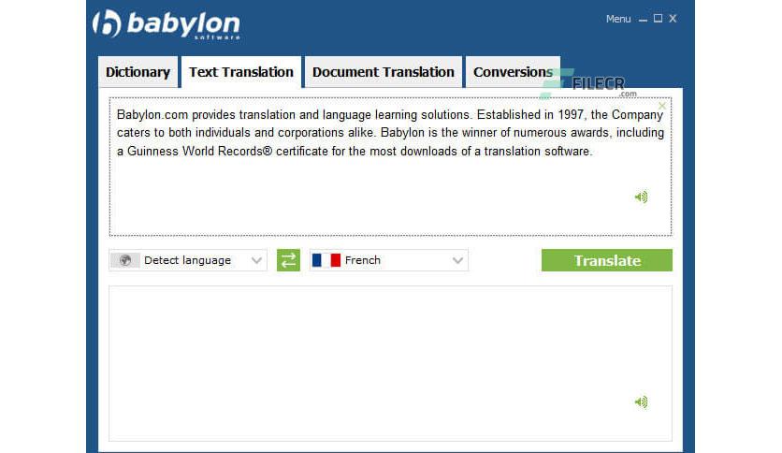Click inside the source text box
This screenshot has width=782, height=453.
pyautogui.click(x=390, y=167)
